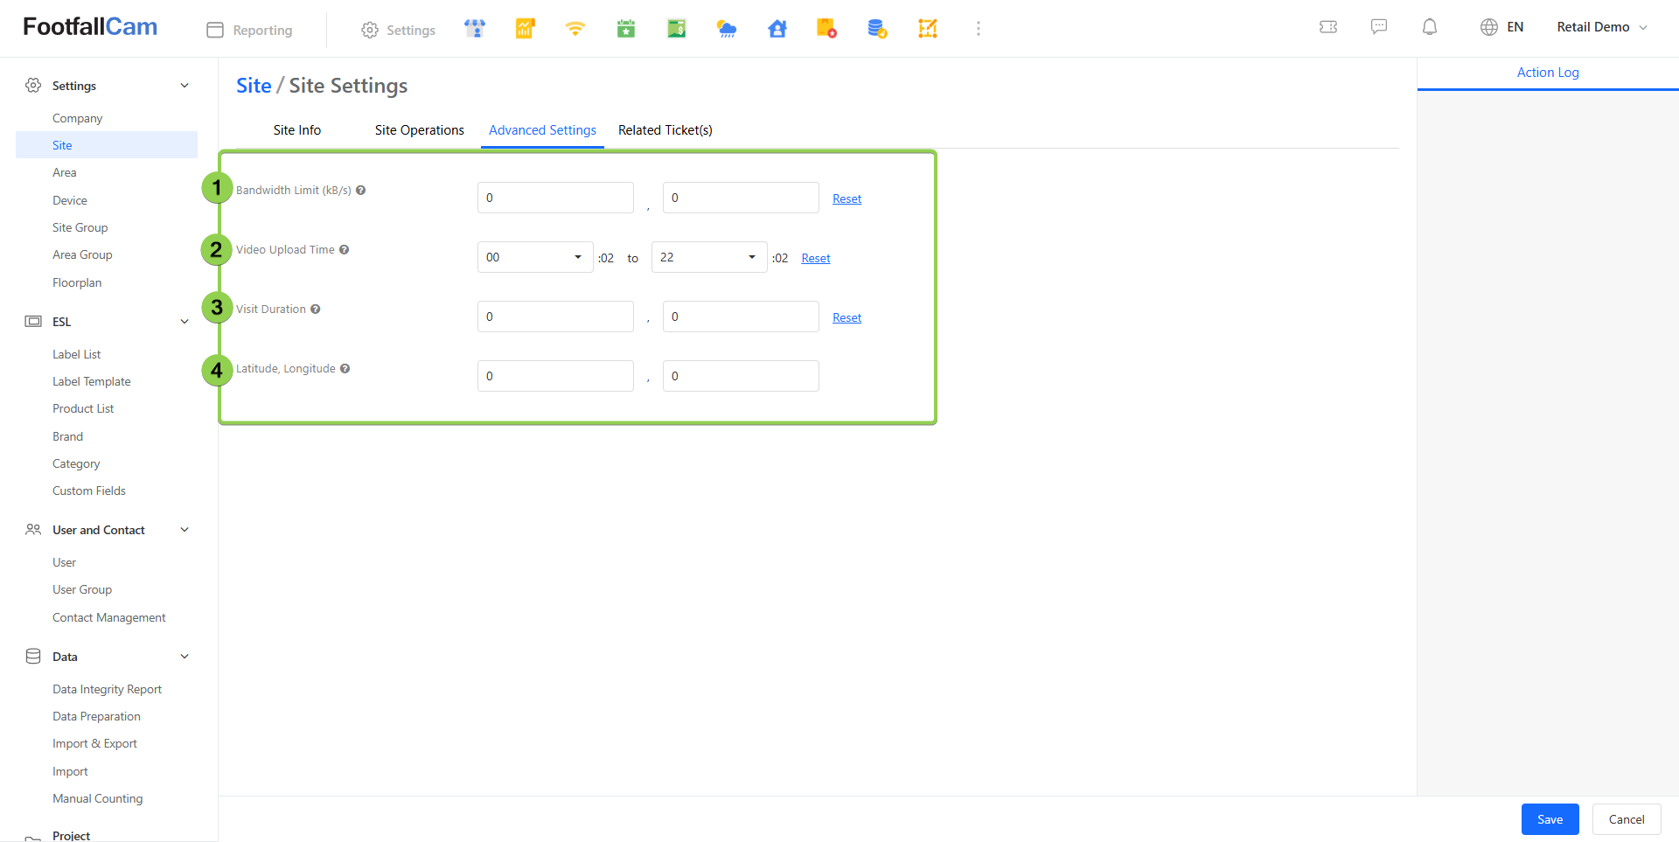Click the more options vertical dots
The width and height of the screenshot is (1679, 842).
979,29
